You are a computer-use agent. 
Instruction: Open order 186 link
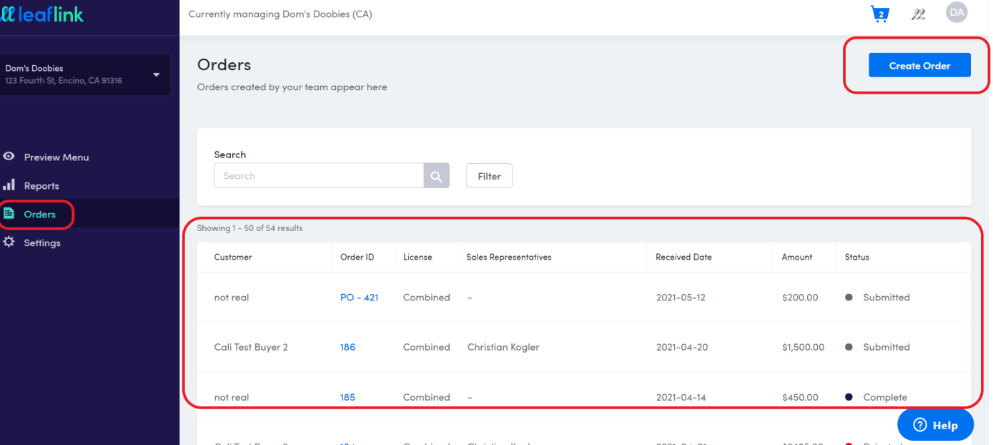[347, 347]
